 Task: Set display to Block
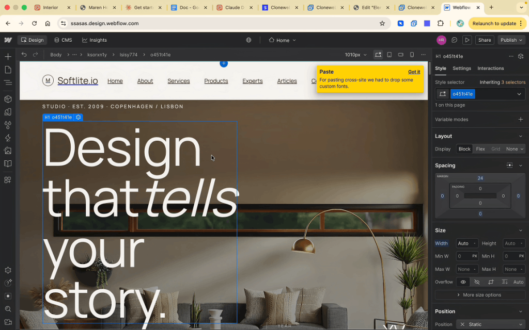pos(464,149)
